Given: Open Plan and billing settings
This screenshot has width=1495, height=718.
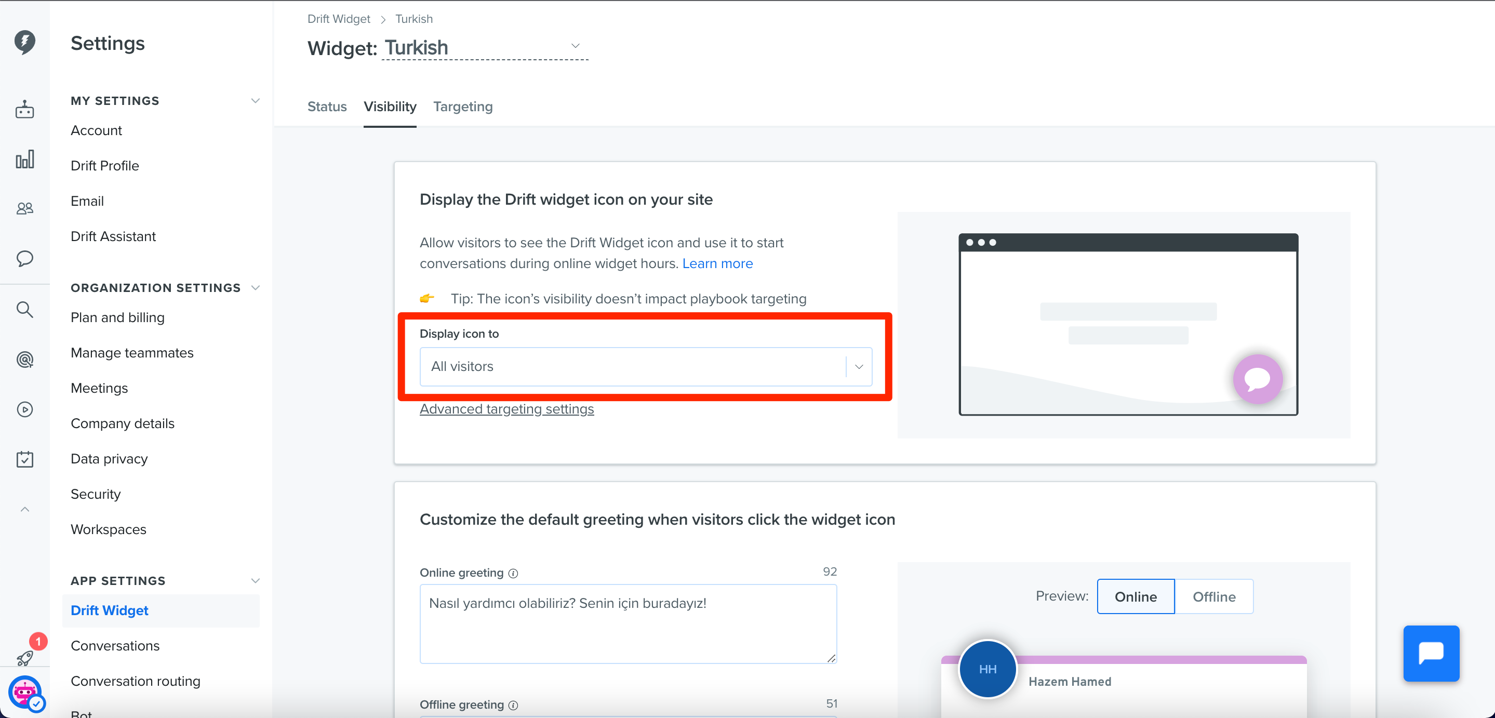Looking at the screenshot, I should coord(117,317).
